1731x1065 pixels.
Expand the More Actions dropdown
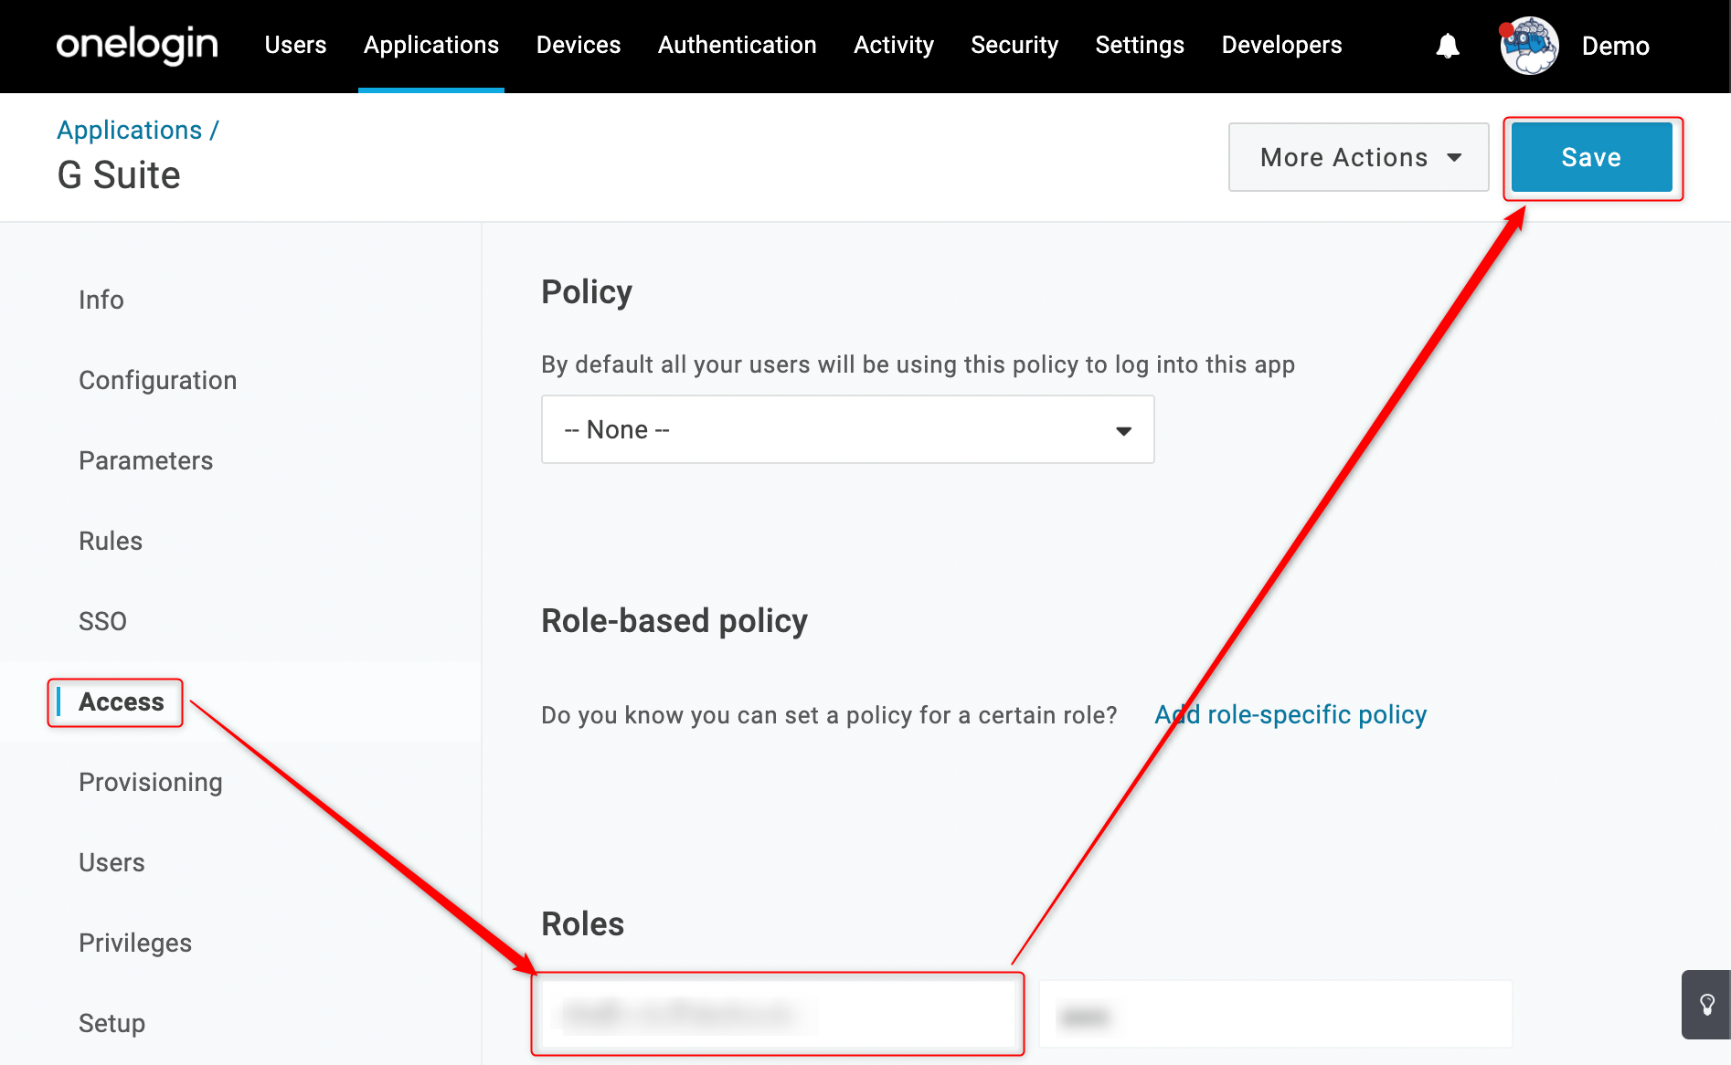point(1359,157)
